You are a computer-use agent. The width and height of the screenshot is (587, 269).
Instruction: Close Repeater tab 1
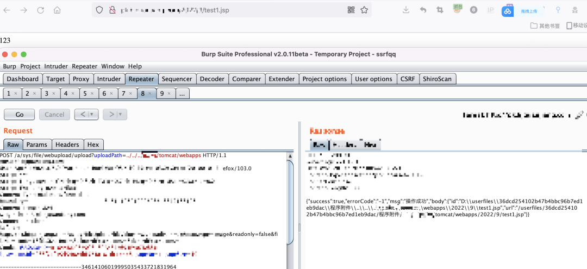[15, 93]
